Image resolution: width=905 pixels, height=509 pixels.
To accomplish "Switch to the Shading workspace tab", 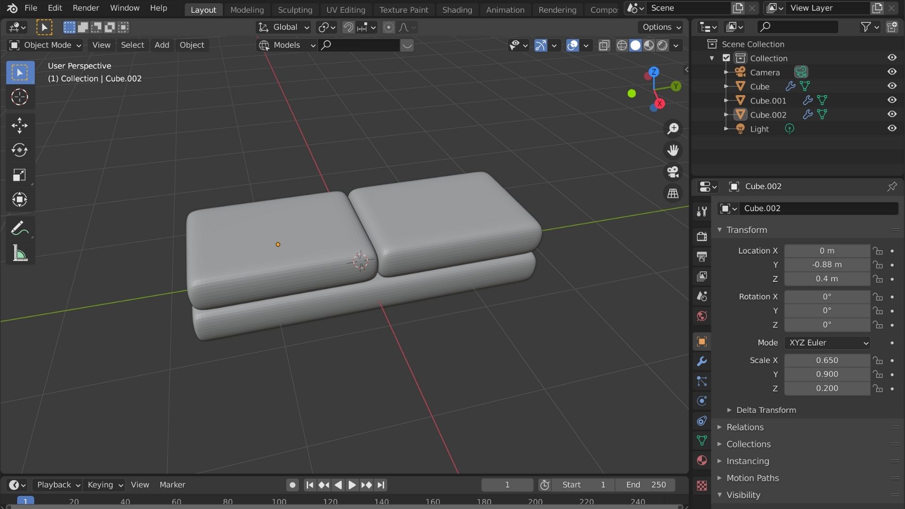I will (456, 9).
